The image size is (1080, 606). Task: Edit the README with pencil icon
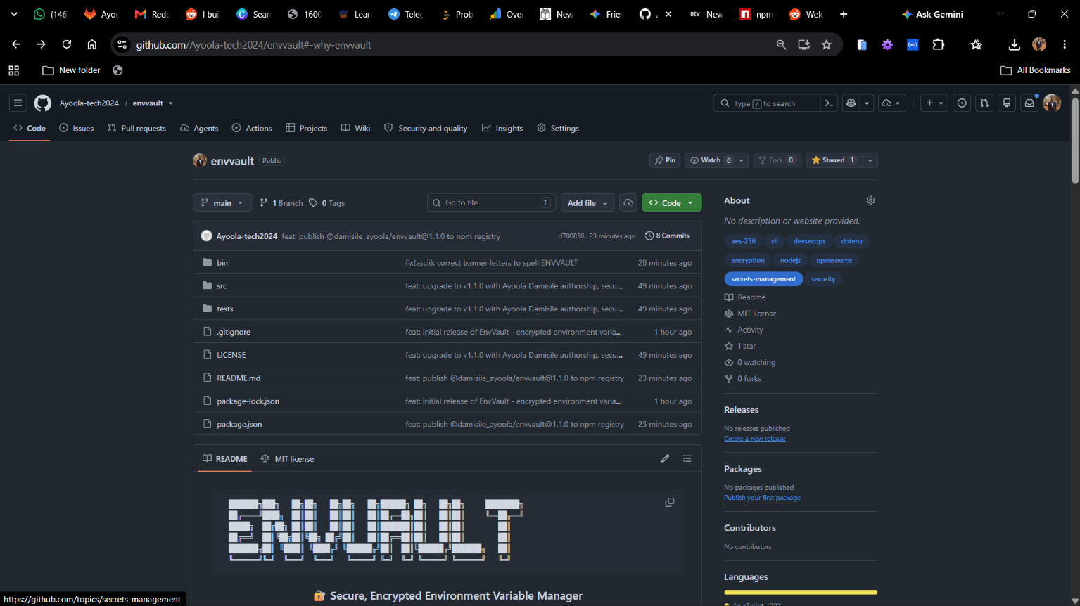pyautogui.click(x=665, y=458)
